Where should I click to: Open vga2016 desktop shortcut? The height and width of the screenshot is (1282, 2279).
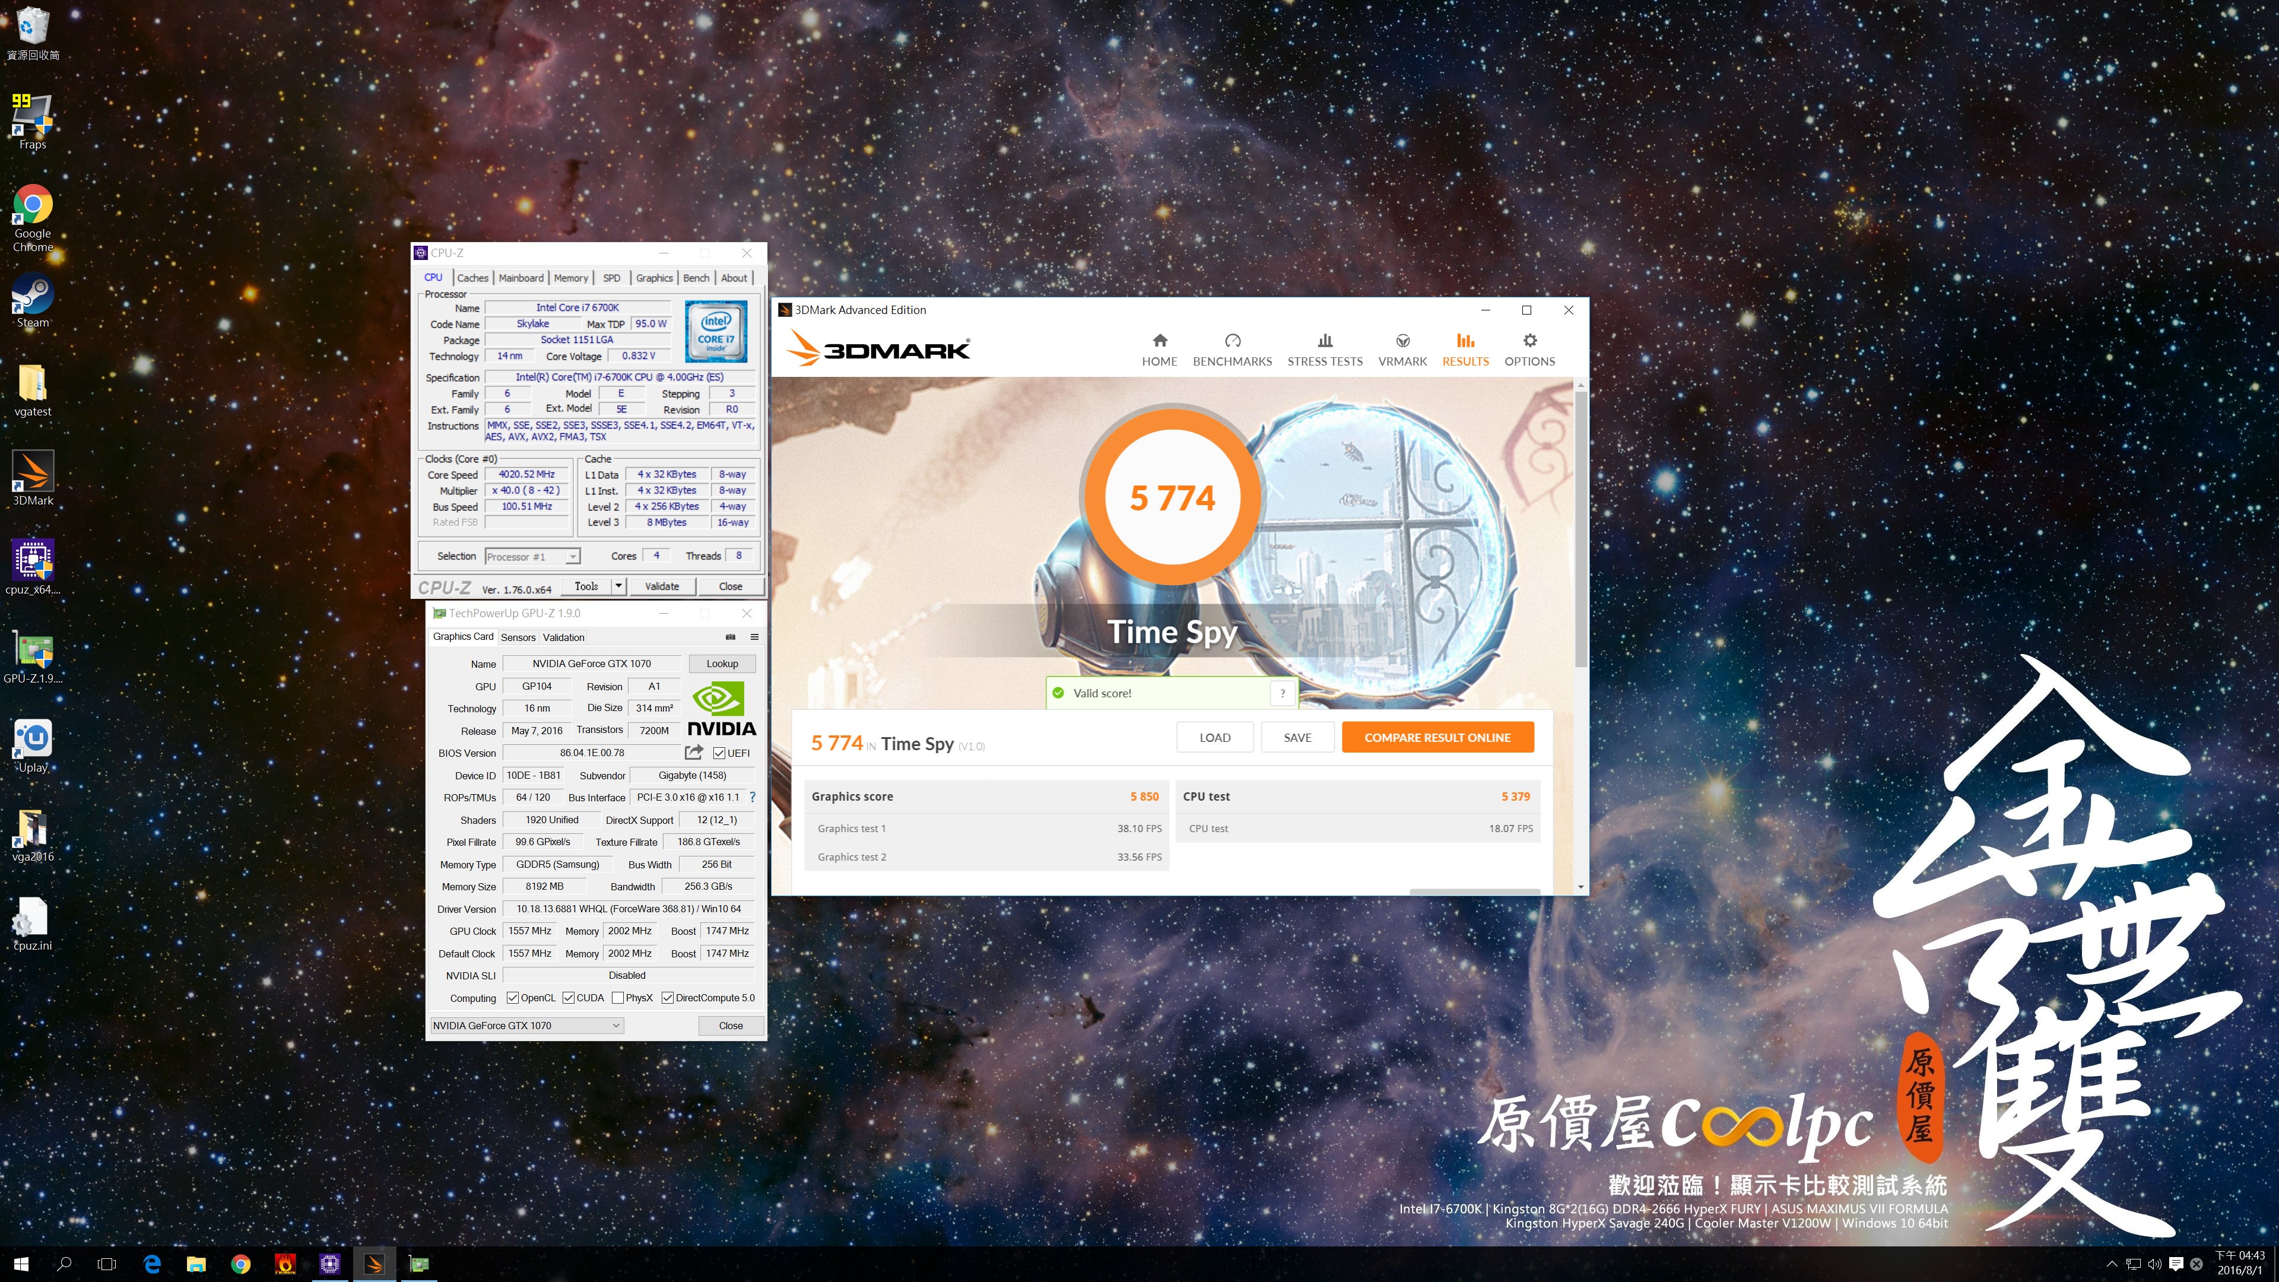33,835
